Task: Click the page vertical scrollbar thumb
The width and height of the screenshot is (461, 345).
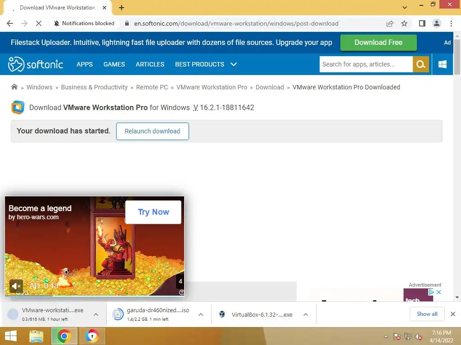Action: coord(457,57)
